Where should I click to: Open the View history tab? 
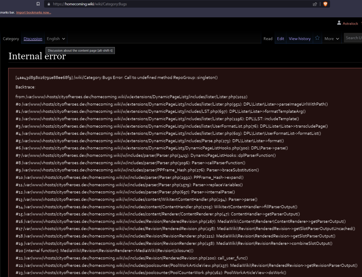[x=300, y=39]
